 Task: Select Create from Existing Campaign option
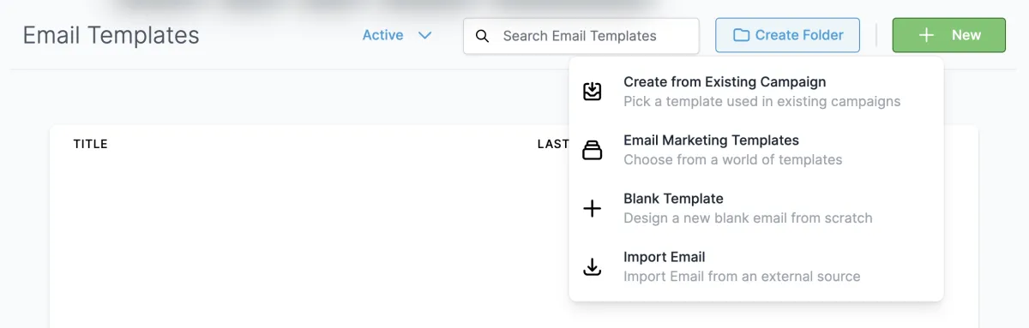[x=755, y=92]
